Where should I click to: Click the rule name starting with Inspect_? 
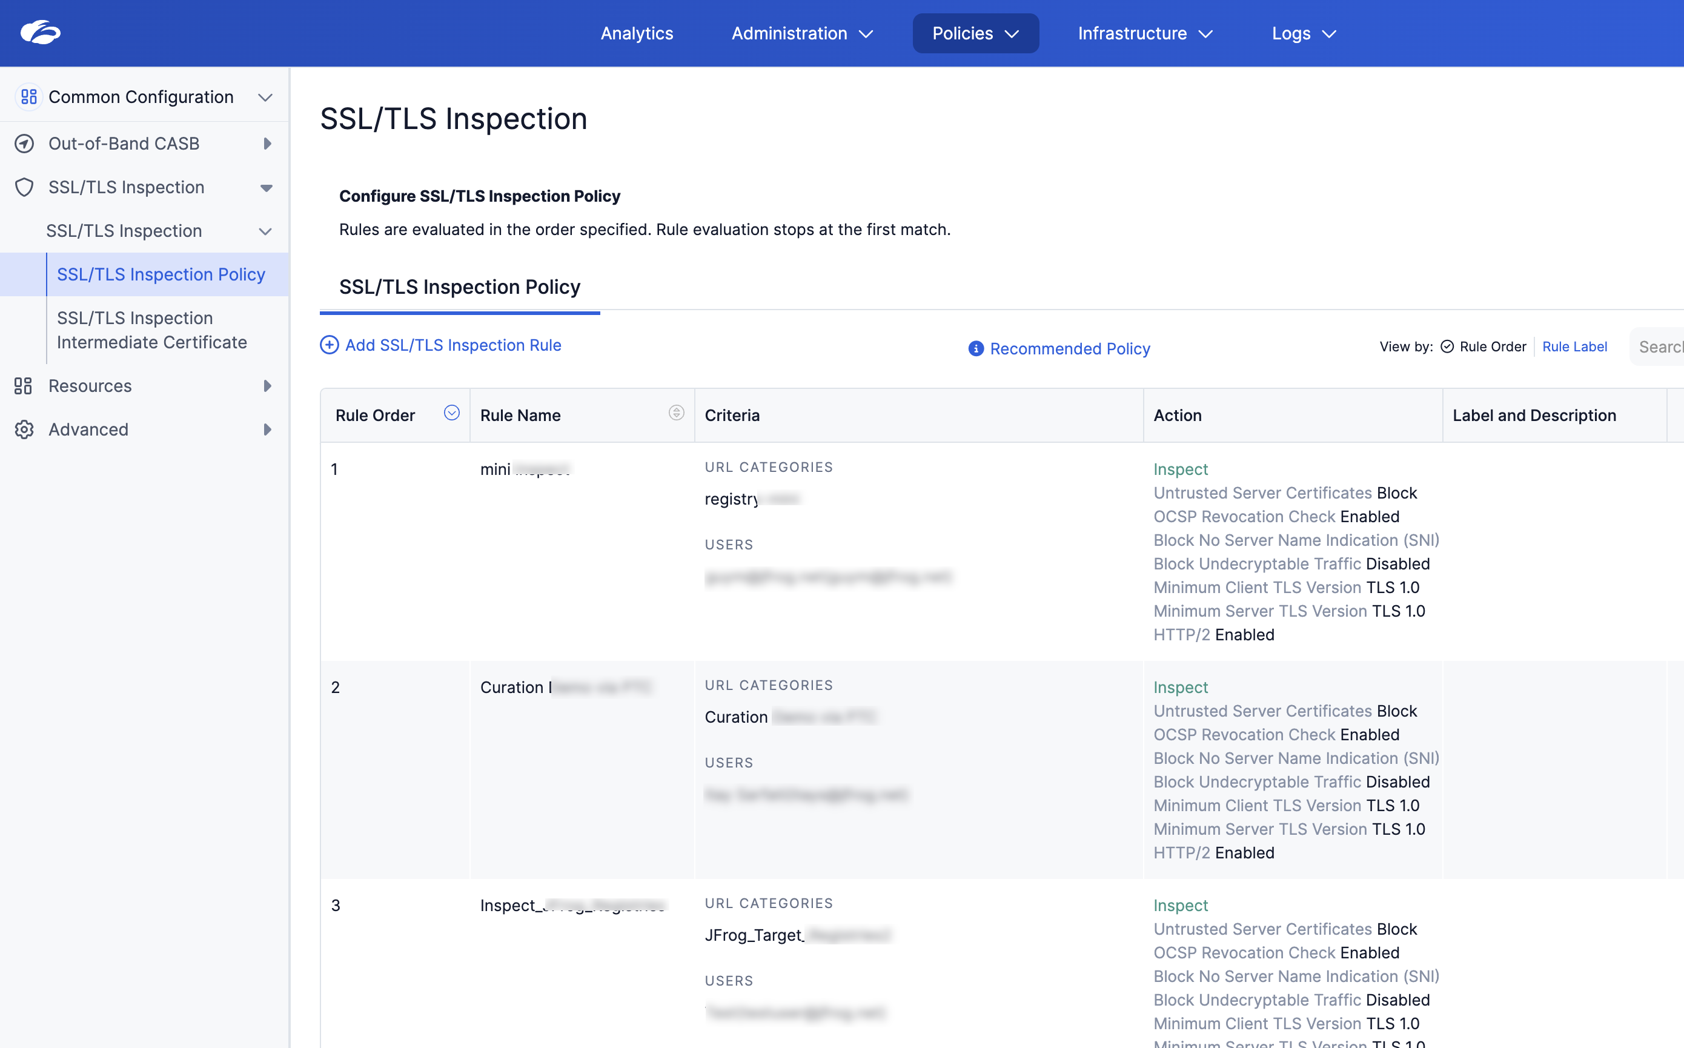point(572,905)
